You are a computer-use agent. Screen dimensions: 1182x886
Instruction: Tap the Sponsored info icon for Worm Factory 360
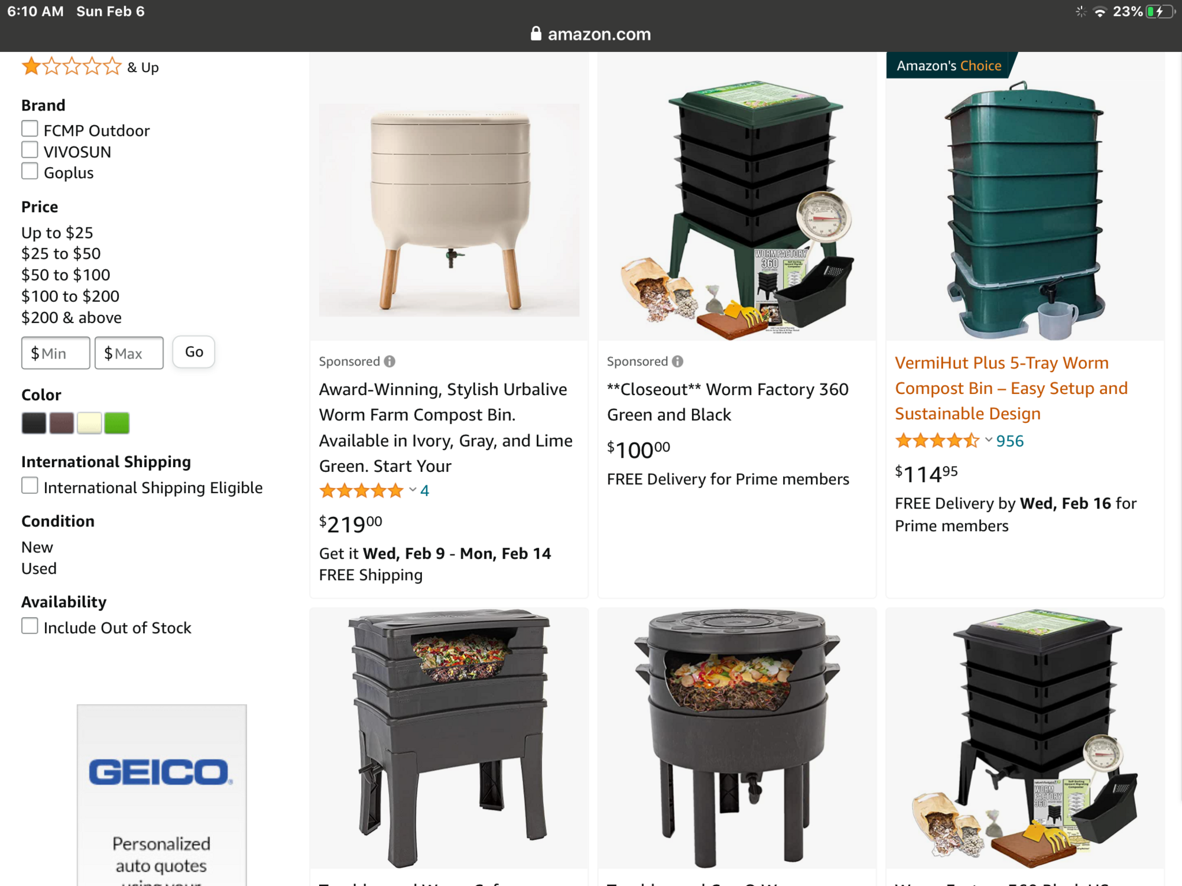point(677,361)
